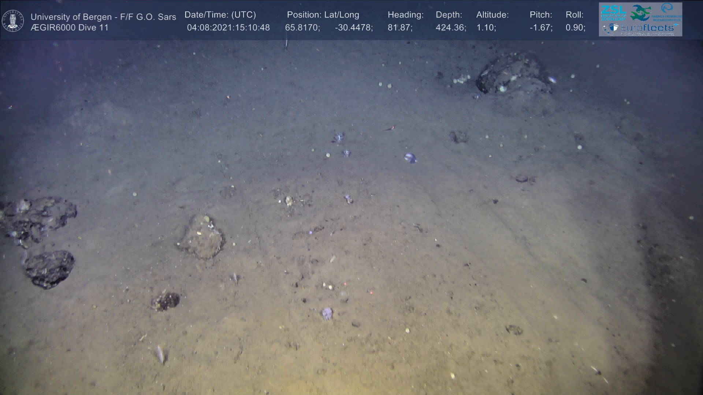This screenshot has width=703, height=395.
Task: Click the Roll value 0.90
Action: [575, 28]
